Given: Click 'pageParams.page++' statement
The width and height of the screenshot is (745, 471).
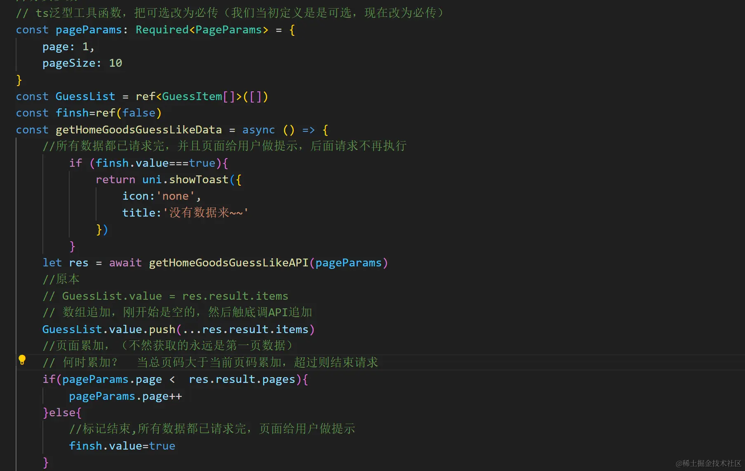Looking at the screenshot, I should tap(125, 396).
